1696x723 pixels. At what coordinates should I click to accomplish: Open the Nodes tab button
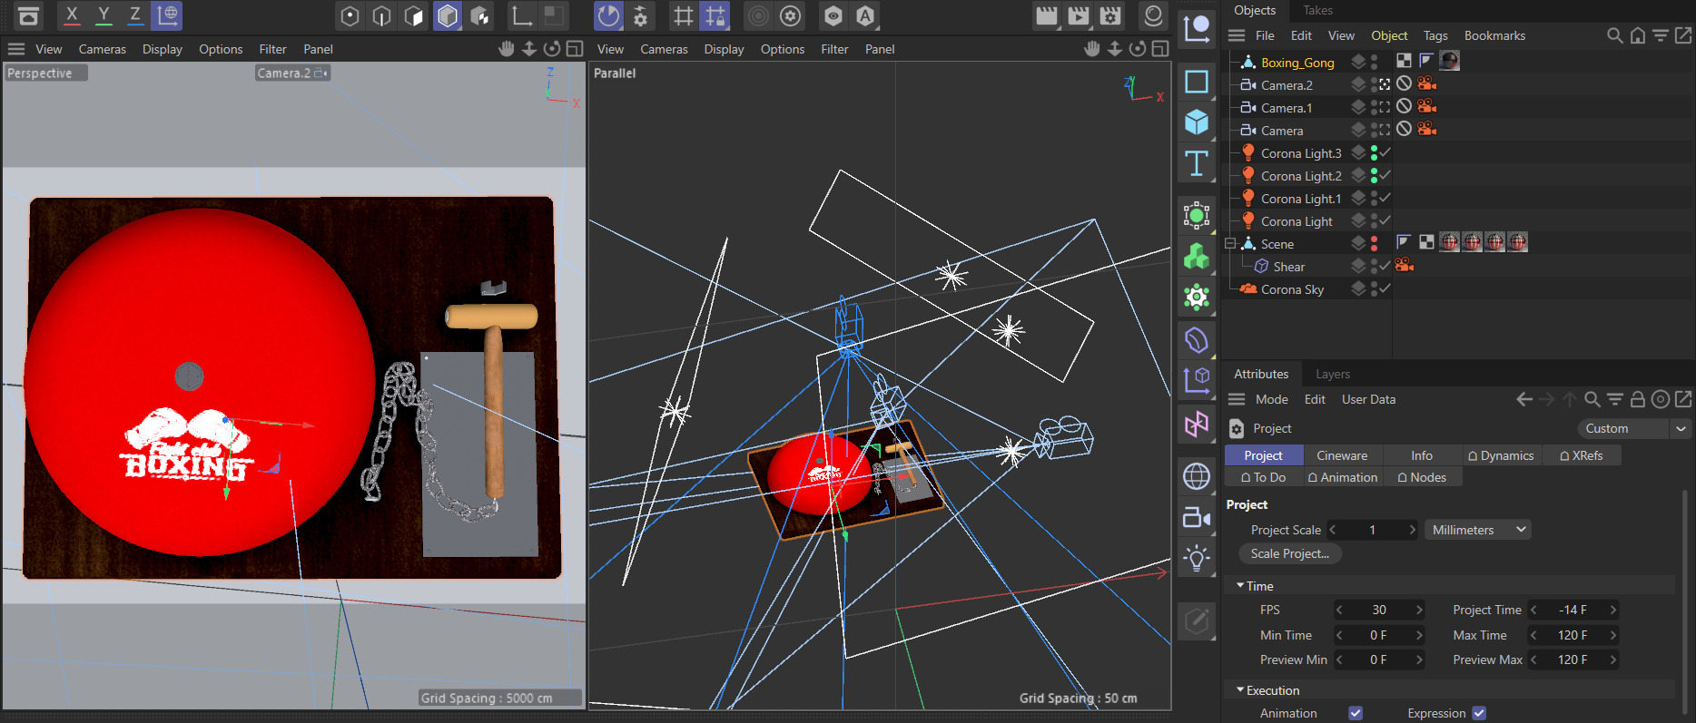coord(1422,477)
